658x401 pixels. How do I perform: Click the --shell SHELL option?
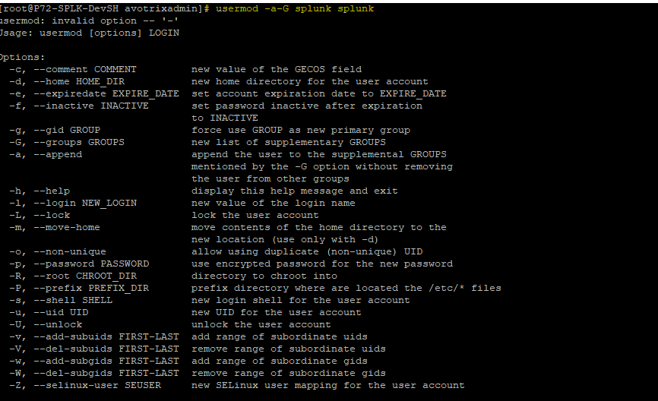pyautogui.click(x=73, y=301)
